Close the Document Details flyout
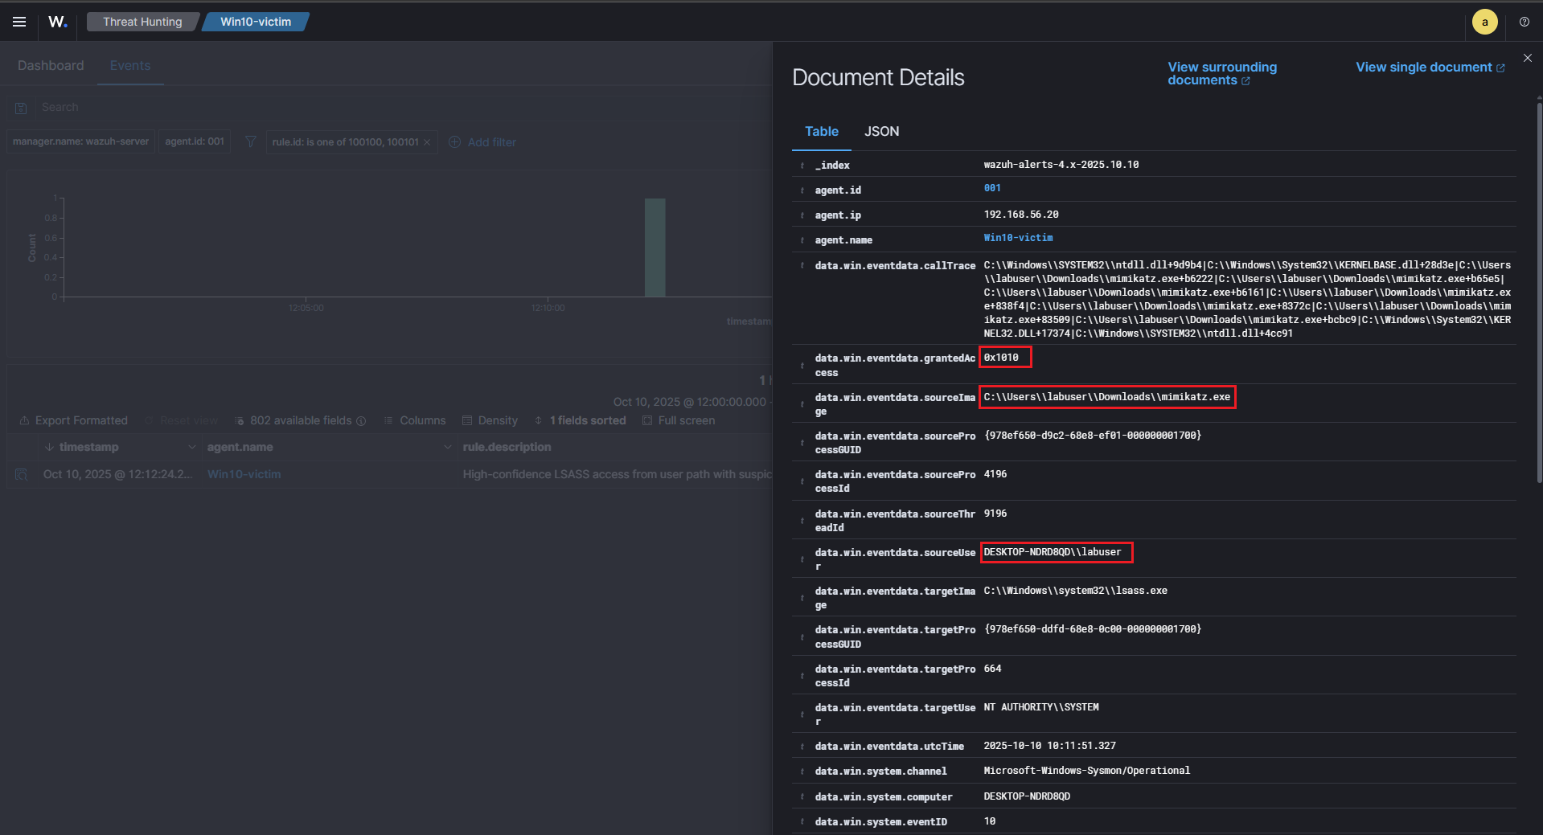This screenshot has height=835, width=1543. 1527,58
